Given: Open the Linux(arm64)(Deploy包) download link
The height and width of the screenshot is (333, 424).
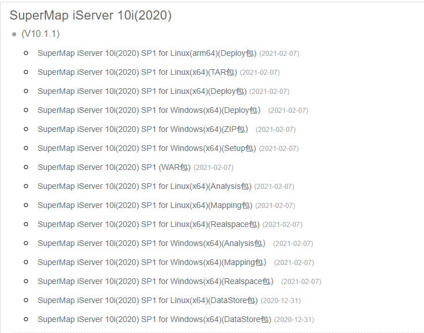Looking at the screenshot, I should (147, 53).
